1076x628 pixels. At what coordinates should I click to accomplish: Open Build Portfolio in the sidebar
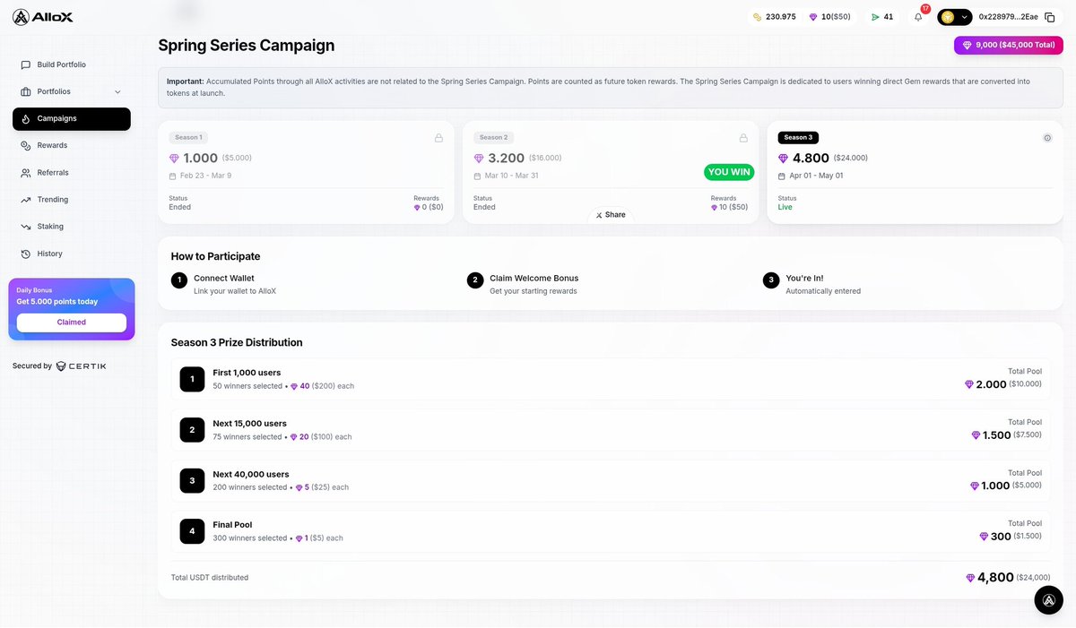[x=72, y=65]
